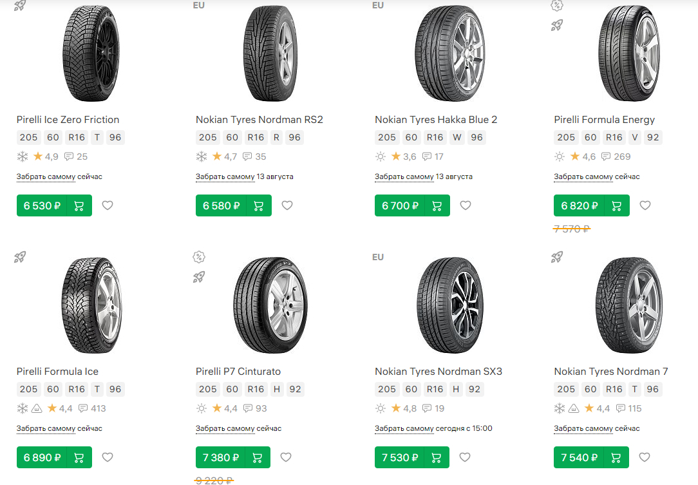
Task: Add Pirelli P7 Cinturato to cart
Action: pos(258,458)
